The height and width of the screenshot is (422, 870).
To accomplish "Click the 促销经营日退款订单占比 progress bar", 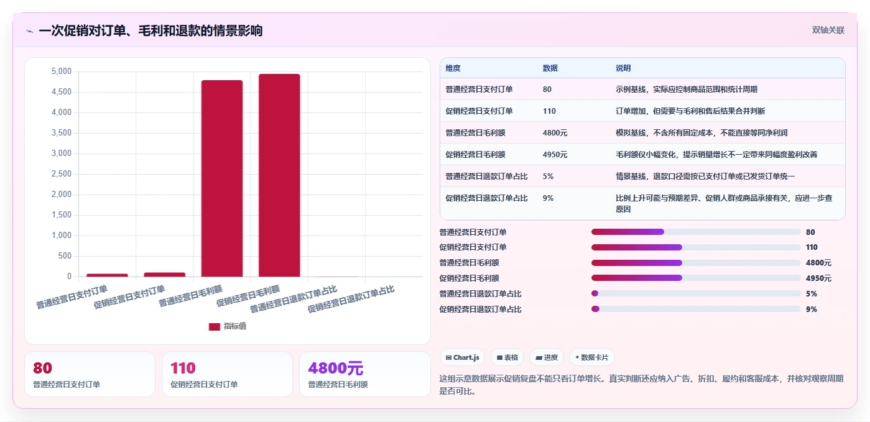I will pyautogui.click(x=696, y=309).
